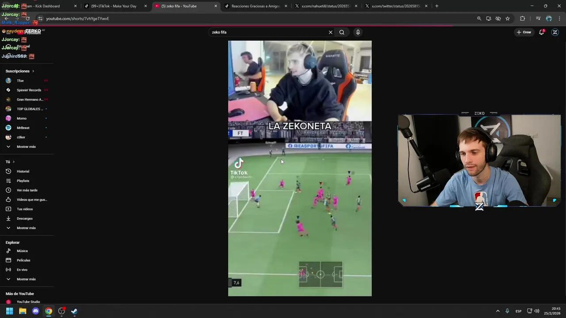
Task: Open the media controls icon in Chrome toolbar
Action: (x=538, y=19)
